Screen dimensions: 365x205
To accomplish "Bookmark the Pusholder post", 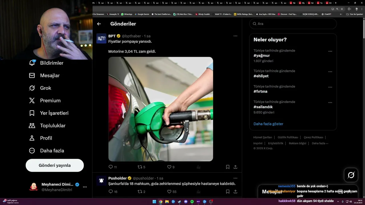I will [x=228, y=192].
